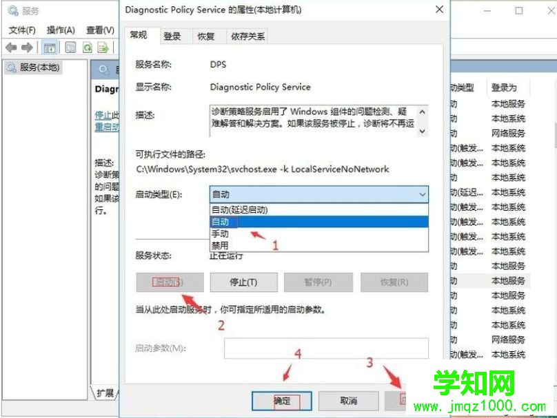The height and width of the screenshot is (418, 557).
Task: Switch to the 登录 tab
Action: click(174, 36)
